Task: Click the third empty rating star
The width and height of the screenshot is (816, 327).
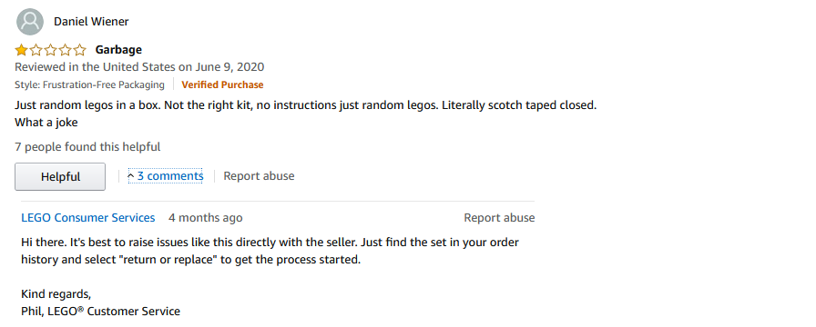Action: (50, 50)
